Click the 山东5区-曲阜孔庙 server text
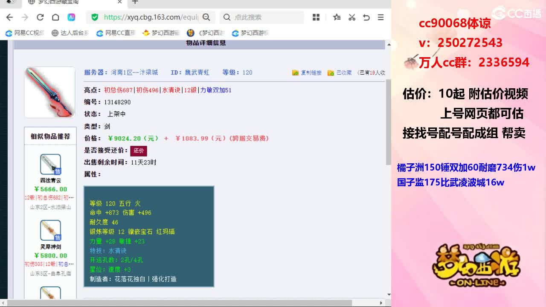The width and height of the screenshot is (546, 307). click(50, 274)
